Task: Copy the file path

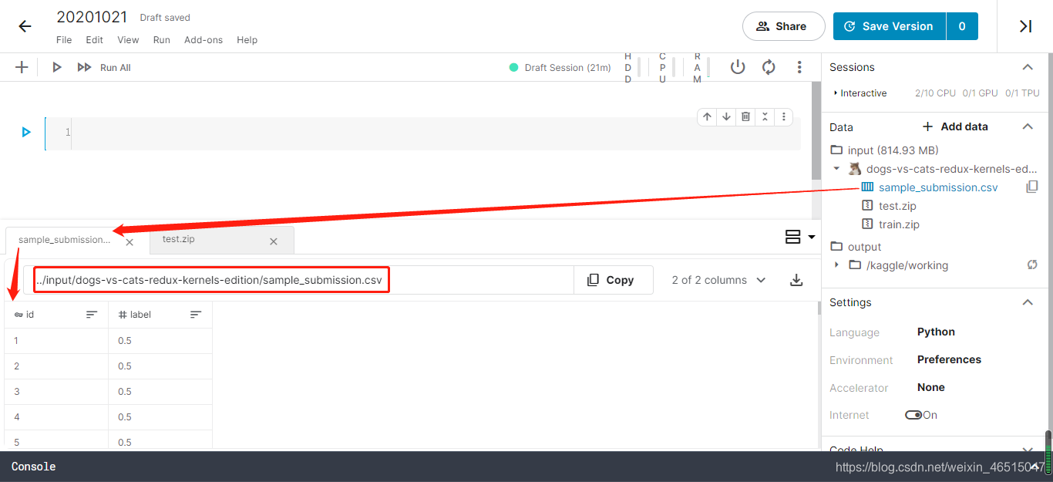Action: coord(613,280)
